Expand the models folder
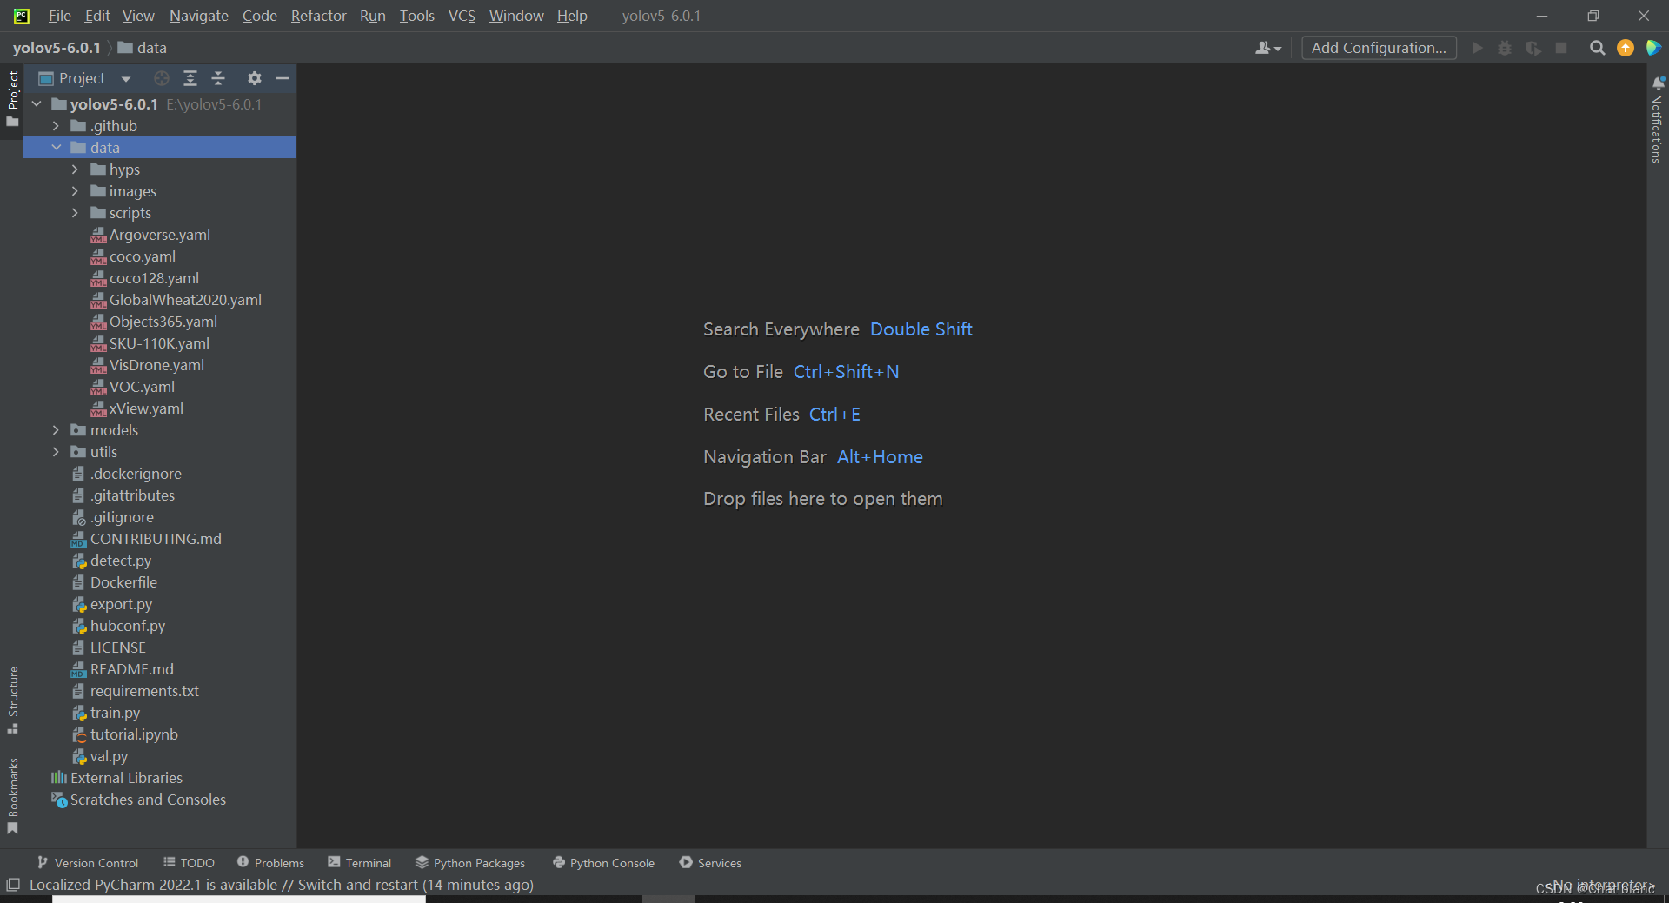The height and width of the screenshot is (903, 1669). 56,430
